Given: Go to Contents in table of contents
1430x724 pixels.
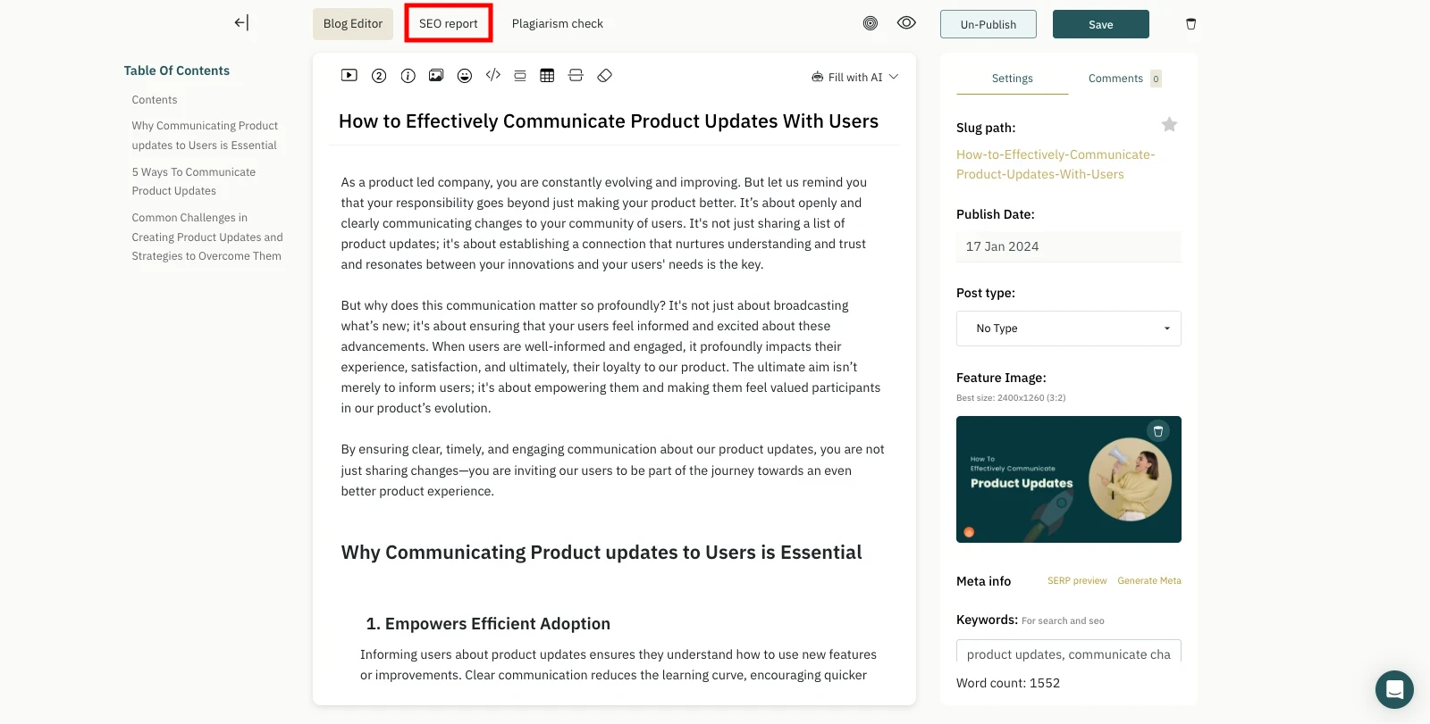Looking at the screenshot, I should [155, 100].
